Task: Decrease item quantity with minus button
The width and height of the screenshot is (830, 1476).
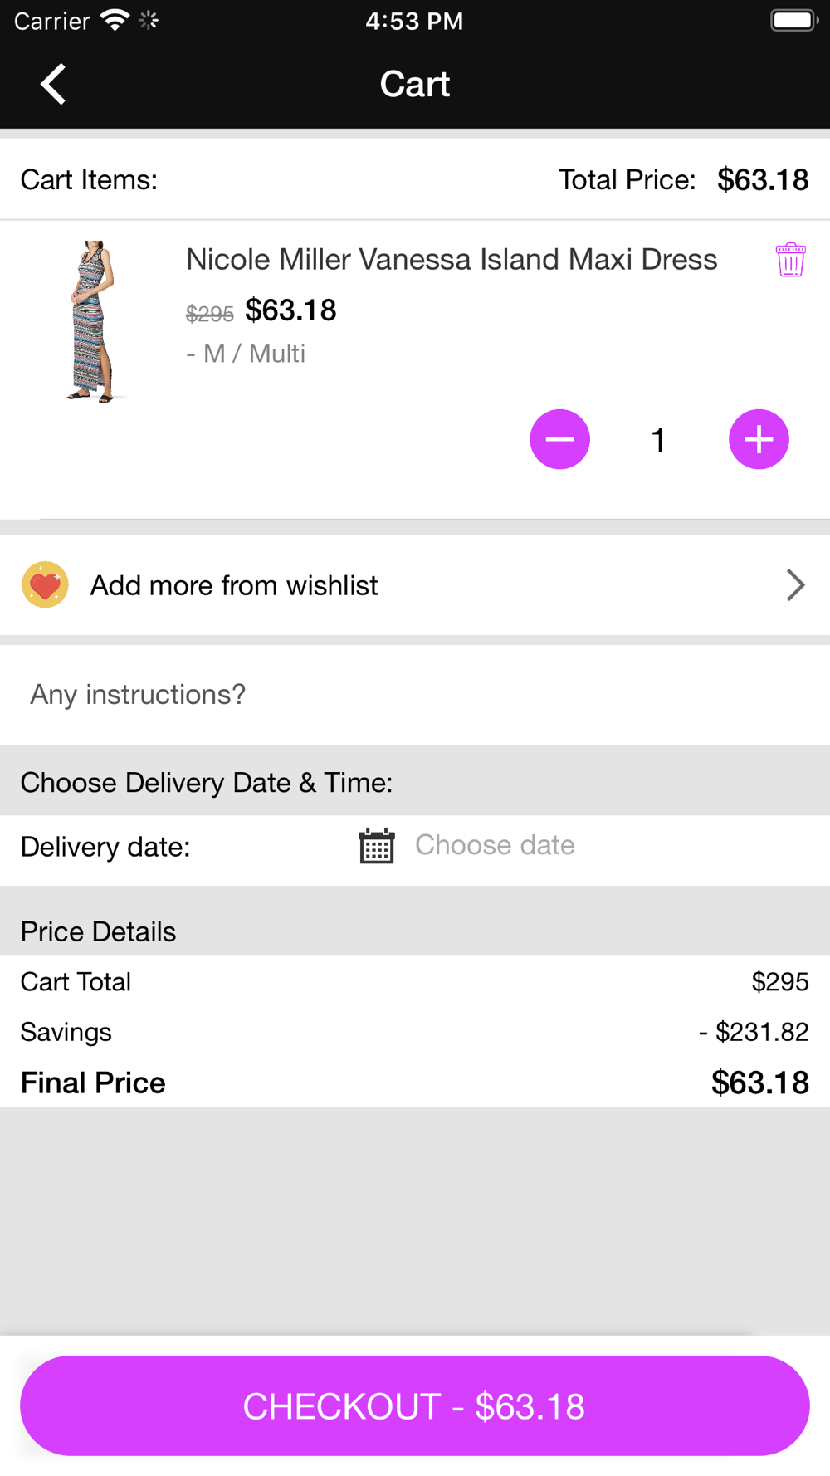Action: 559,439
